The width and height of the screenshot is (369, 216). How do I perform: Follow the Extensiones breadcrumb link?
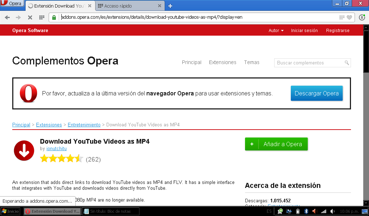49,125
